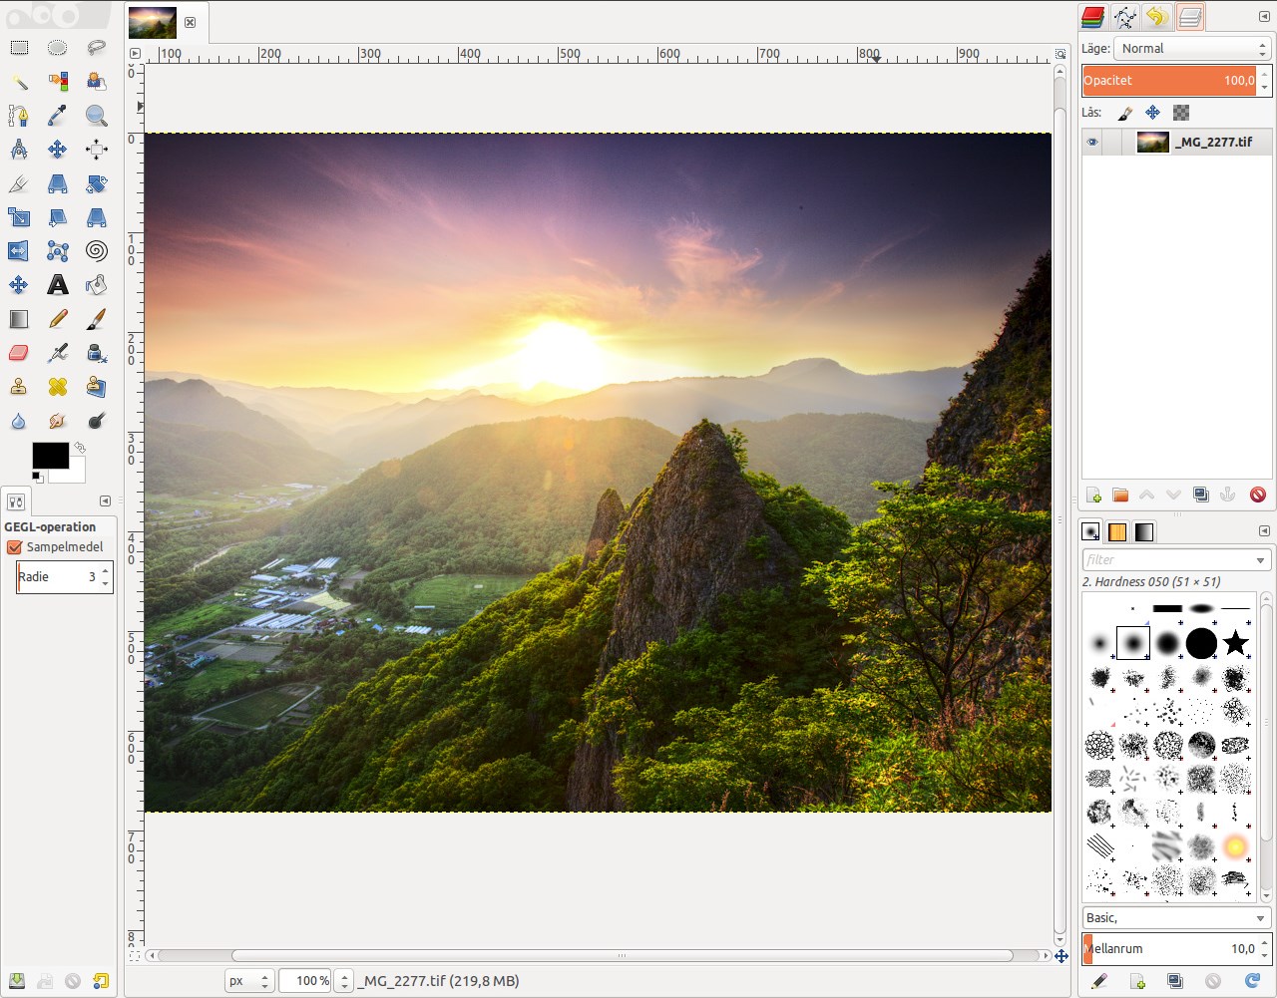Select the Color Picker eyedropper tool

(x=58, y=116)
